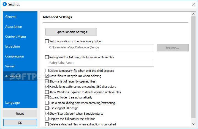Uncheck Expand folder tree automatically
Screen dimensions: 198x129
(47, 97)
